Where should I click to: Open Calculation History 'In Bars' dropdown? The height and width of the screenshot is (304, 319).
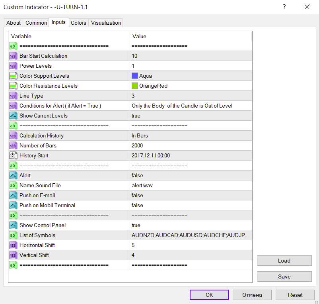click(x=191, y=135)
